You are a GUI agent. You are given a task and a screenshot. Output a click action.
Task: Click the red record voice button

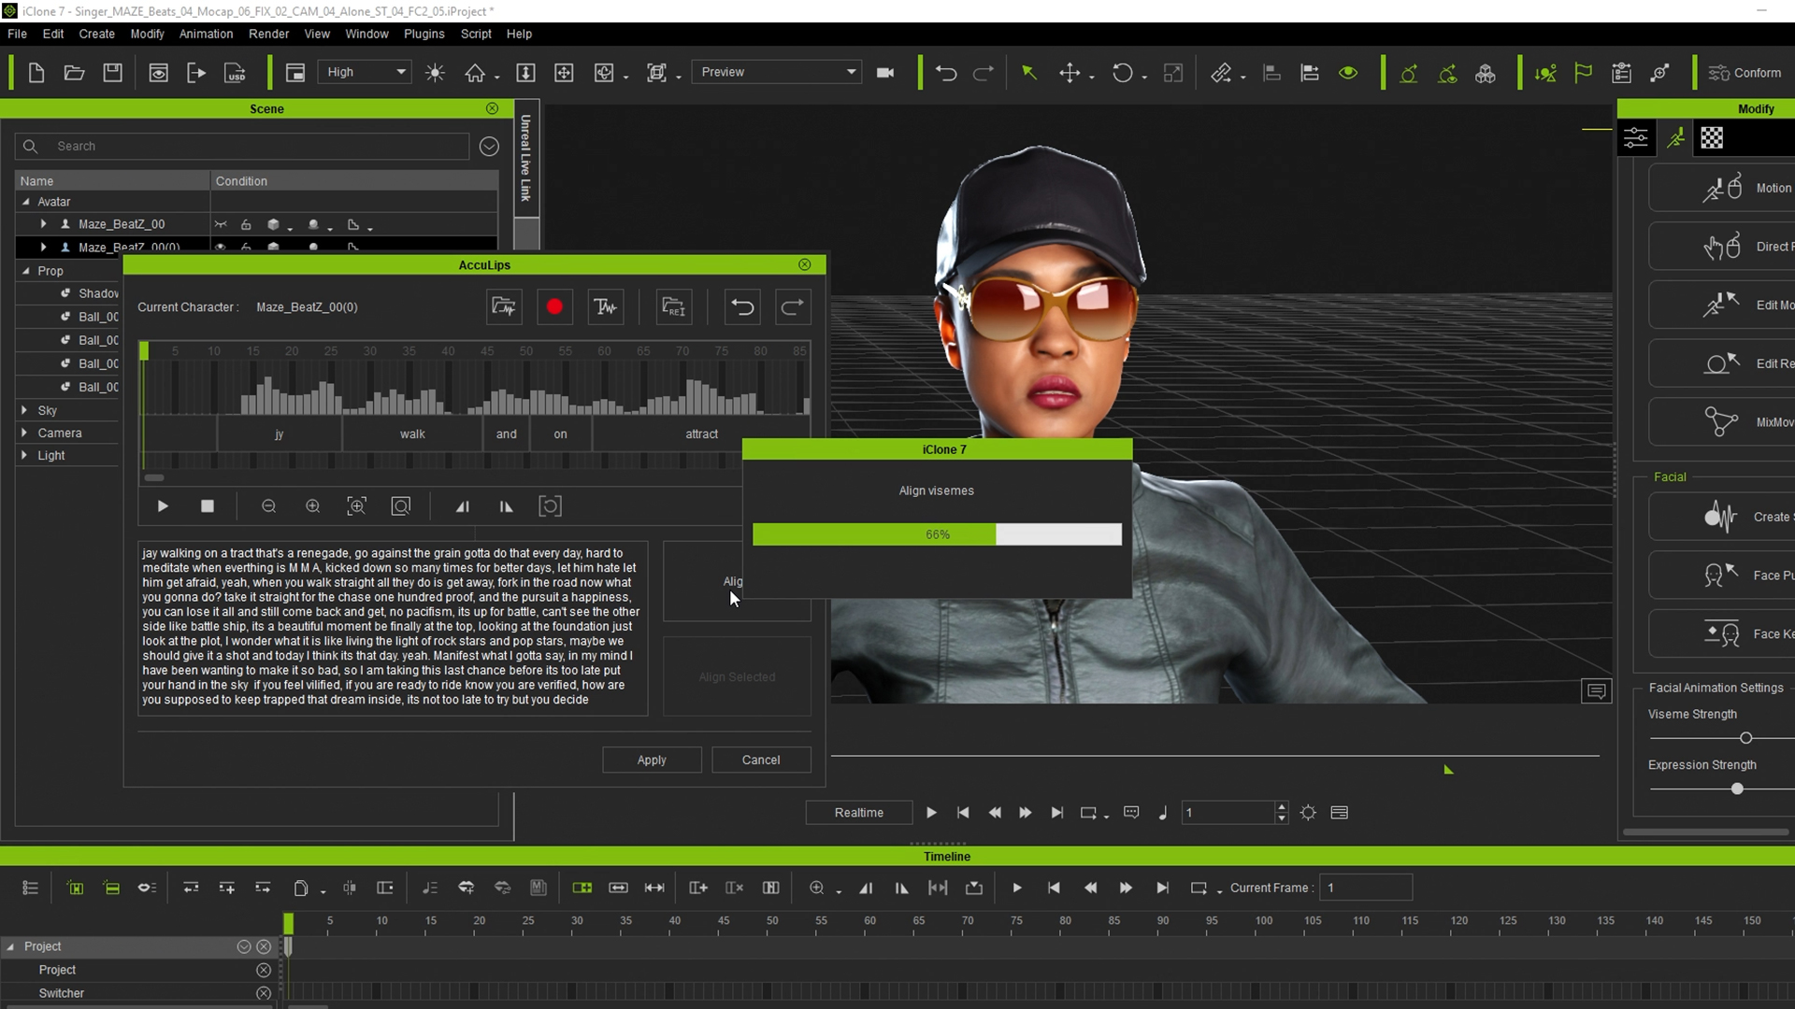554,306
